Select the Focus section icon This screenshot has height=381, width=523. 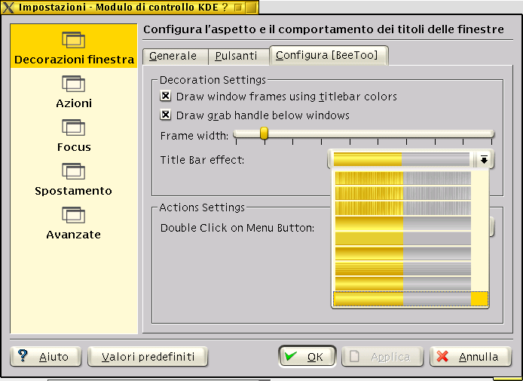click(74, 128)
